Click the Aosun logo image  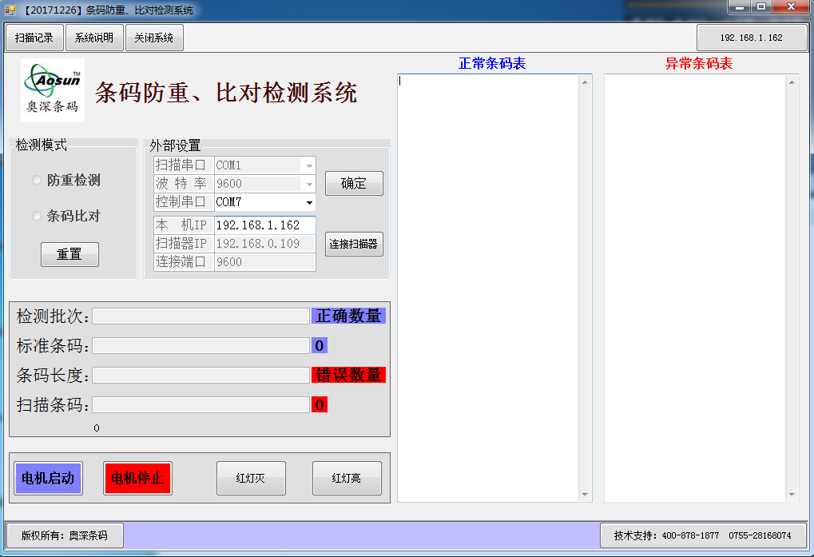pyautogui.click(x=53, y=90)
